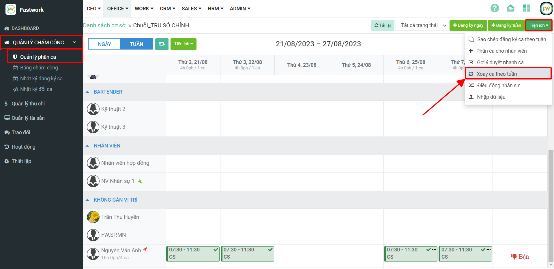Screen dimensions: 554x269
Task: Collapse the KHÔNG GÁN VỊ TRÍ group
Action: tap(87, 200)
